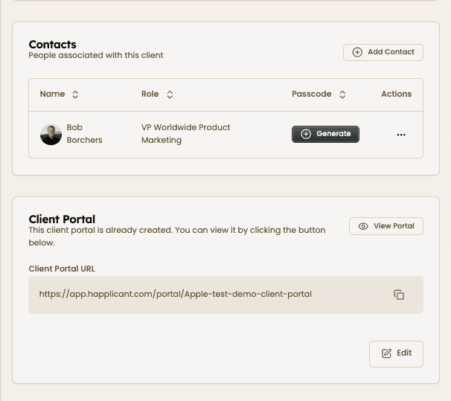
Task: Click the Client Portal section heading
Action: click(x=62, y=219)
